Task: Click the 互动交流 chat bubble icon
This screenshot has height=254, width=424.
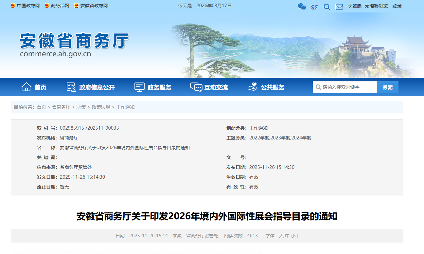Action: pos(196,87)
